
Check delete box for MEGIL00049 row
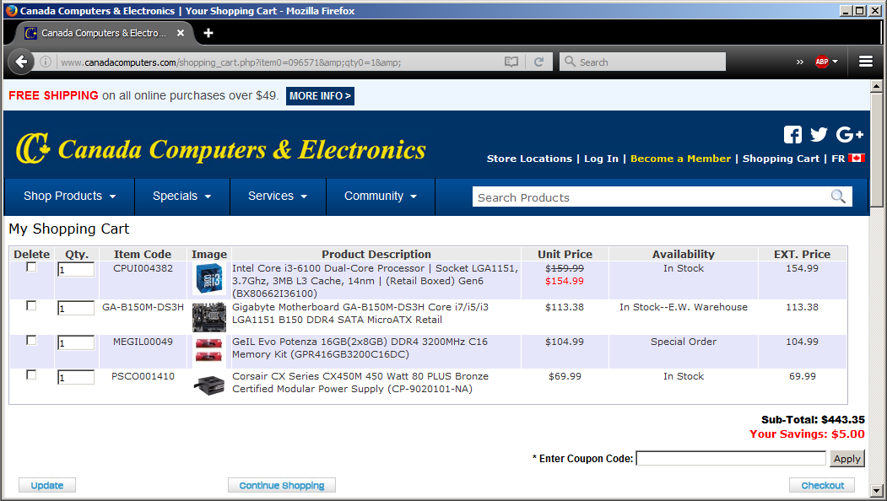pos(32,341)
